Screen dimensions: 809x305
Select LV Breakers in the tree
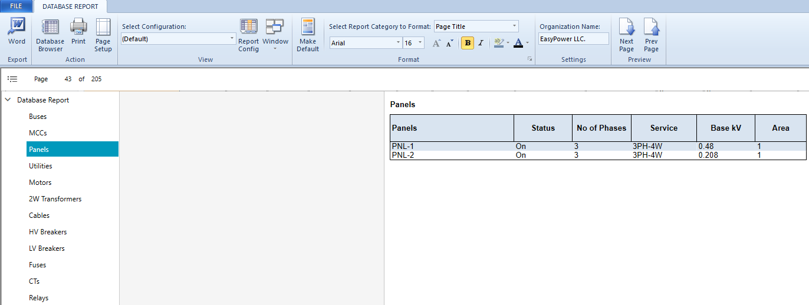point(47,248)
